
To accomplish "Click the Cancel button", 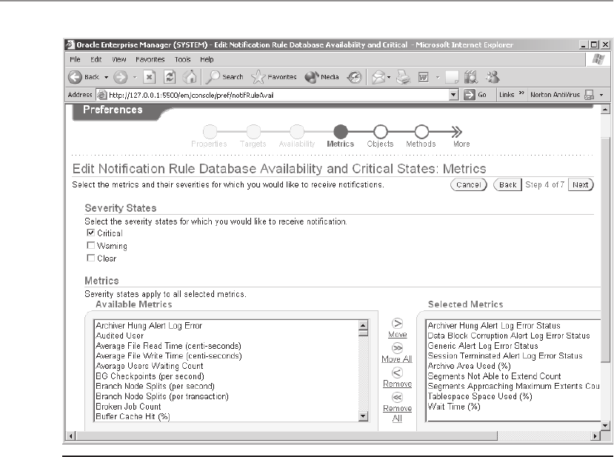I will coord(468,185).
